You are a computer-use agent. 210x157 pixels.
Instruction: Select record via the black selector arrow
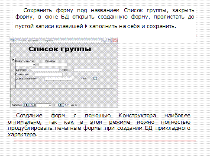13,60
